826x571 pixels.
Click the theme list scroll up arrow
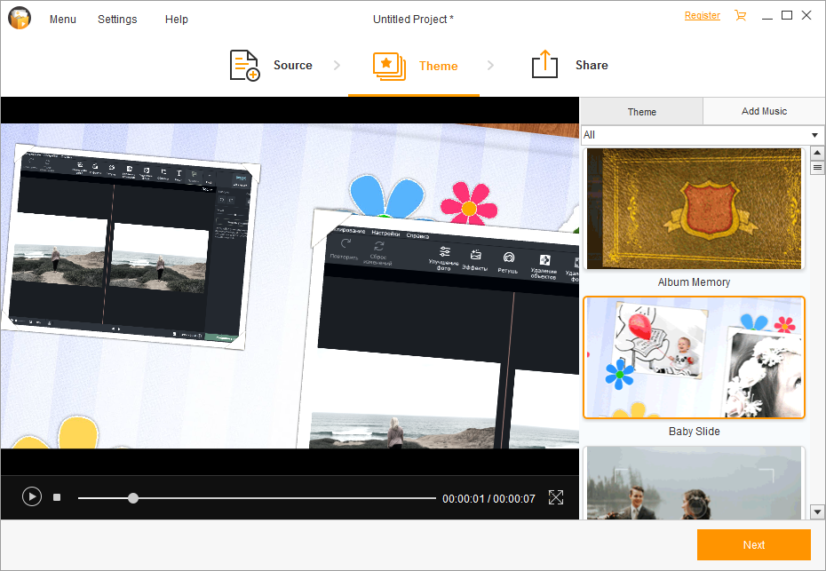(817, 154)
